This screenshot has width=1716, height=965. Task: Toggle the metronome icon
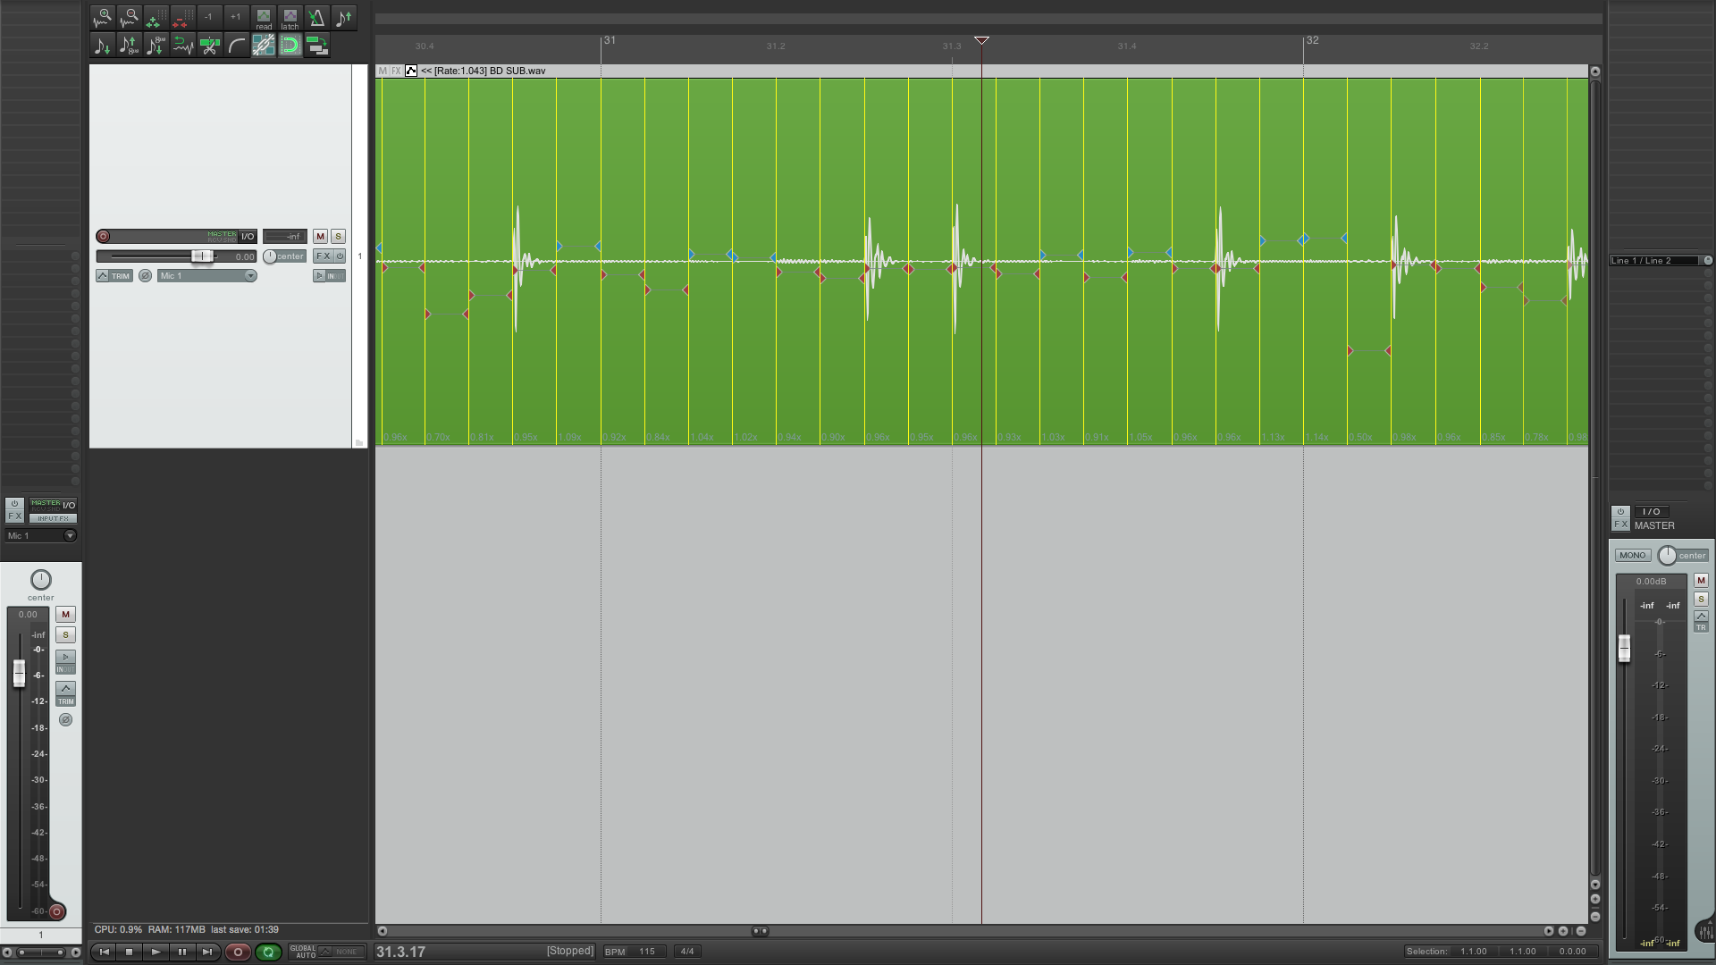[316, 17]
